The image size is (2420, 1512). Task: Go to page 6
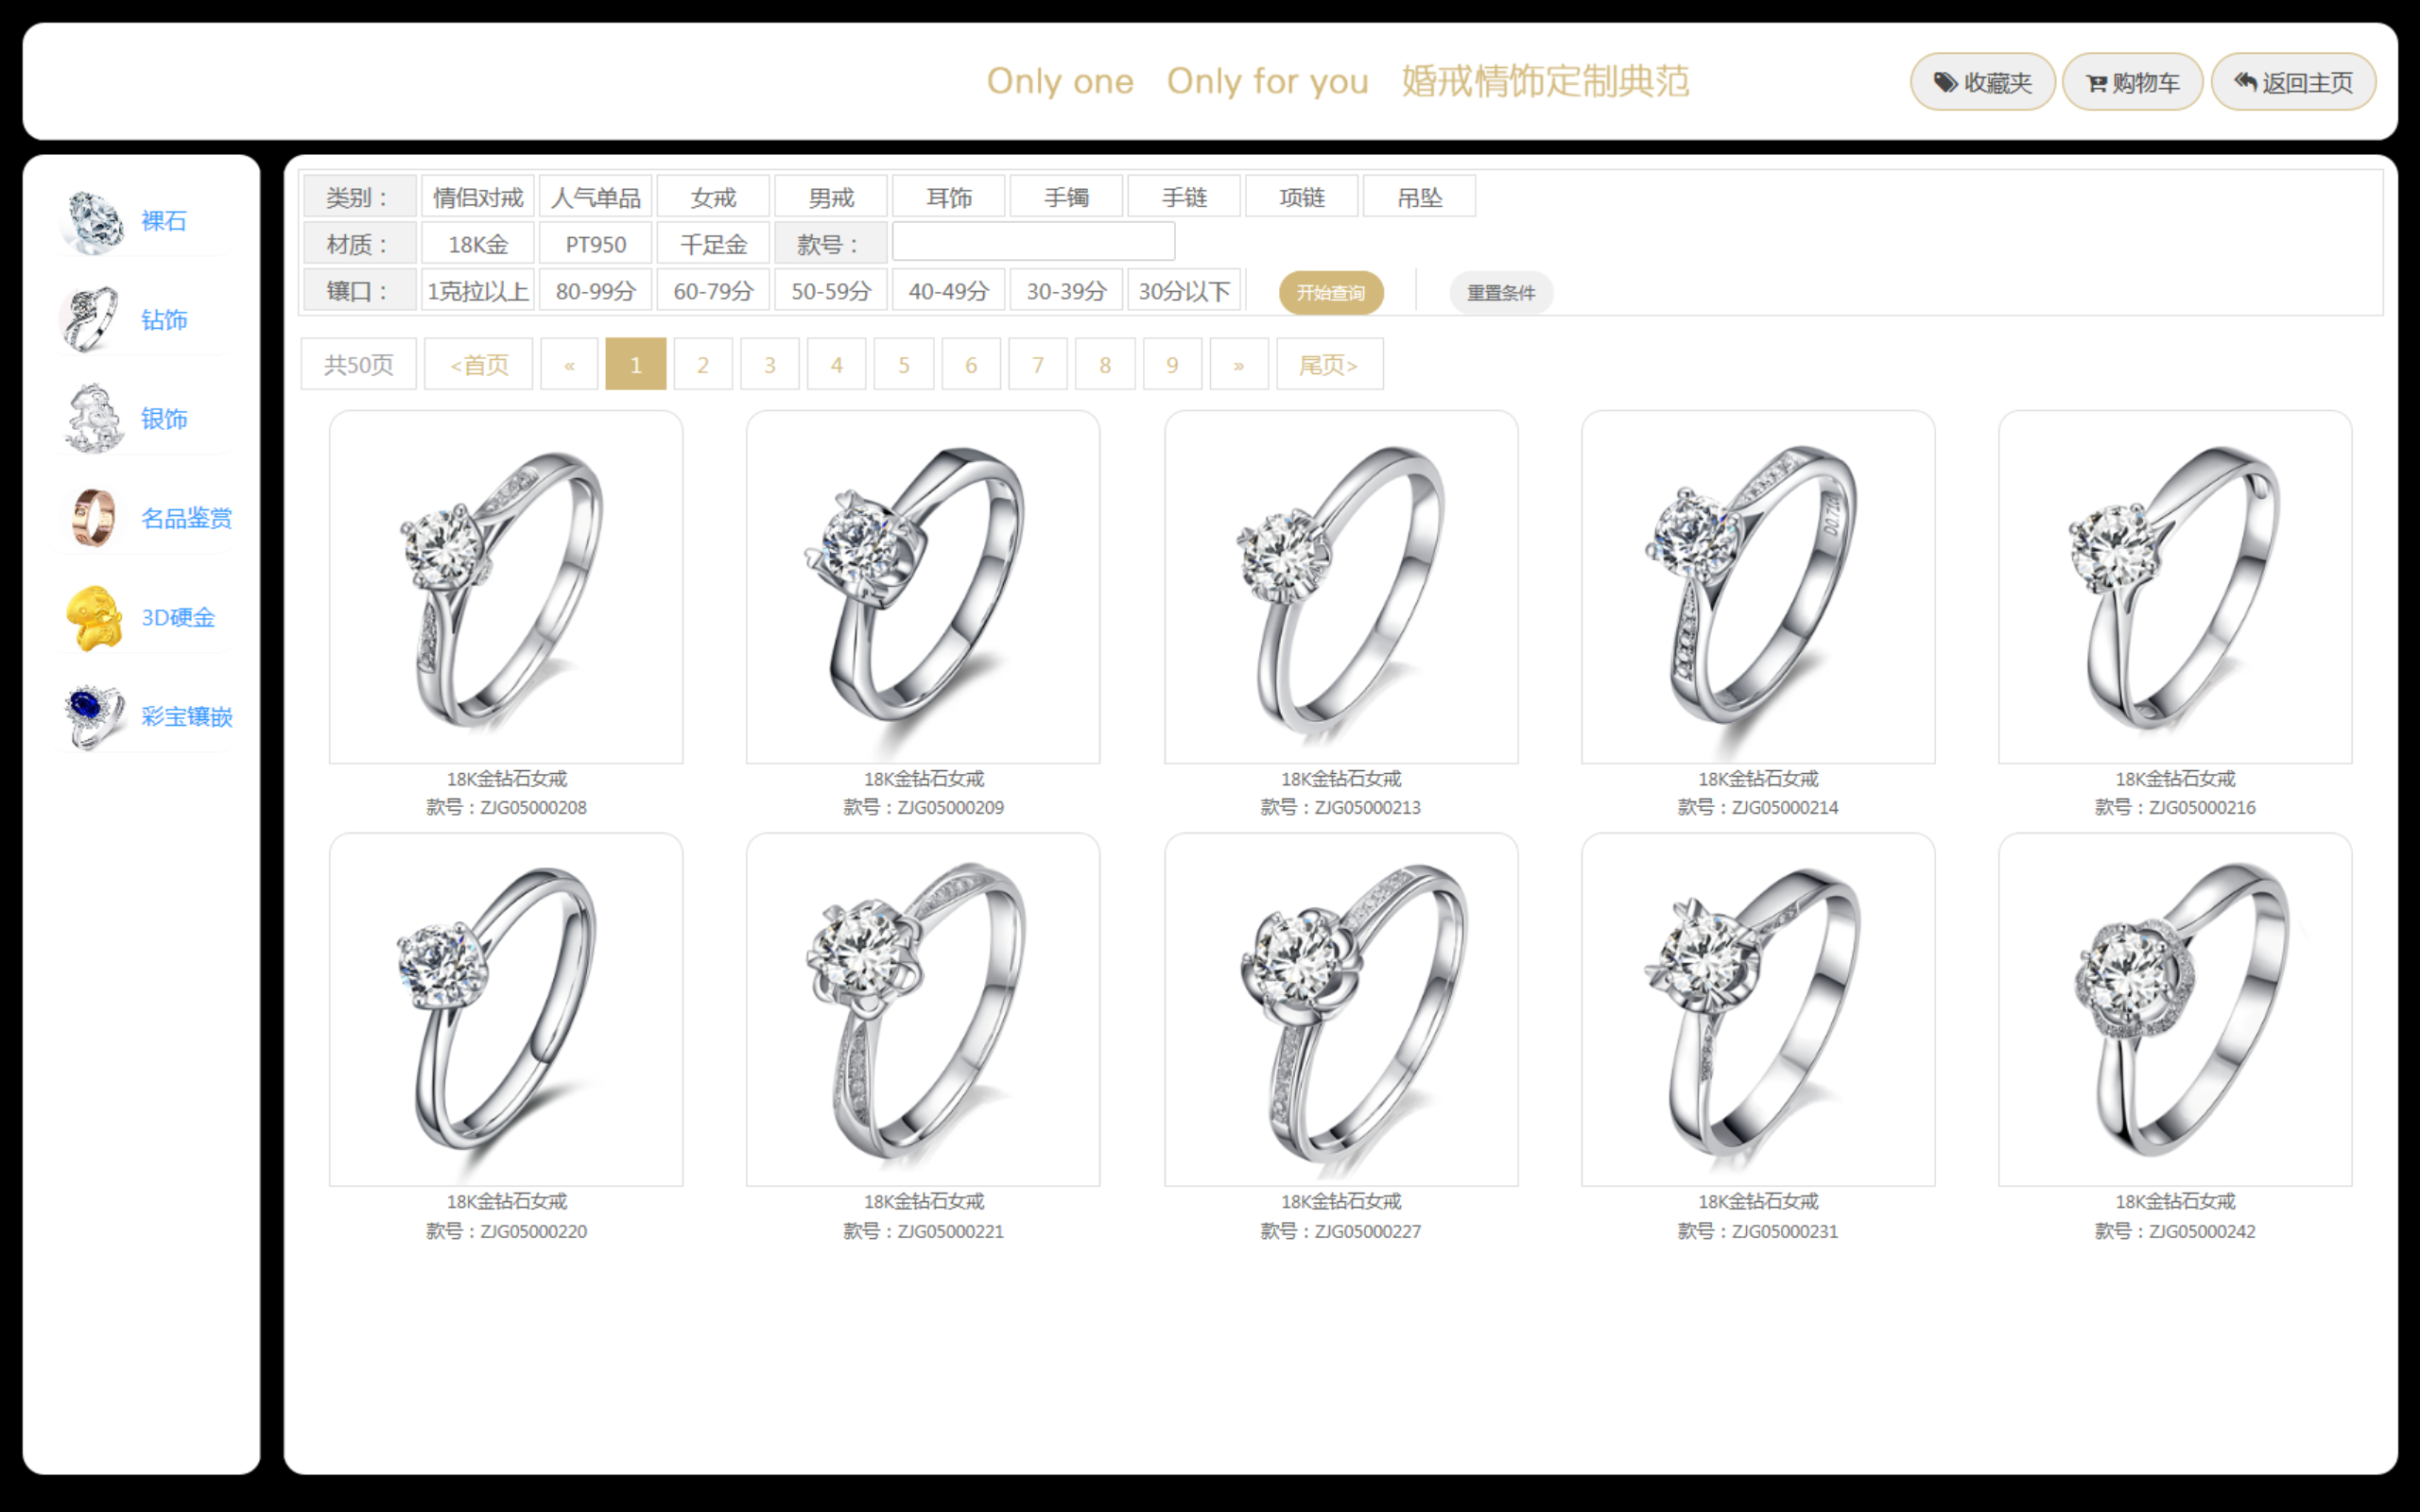971,365
